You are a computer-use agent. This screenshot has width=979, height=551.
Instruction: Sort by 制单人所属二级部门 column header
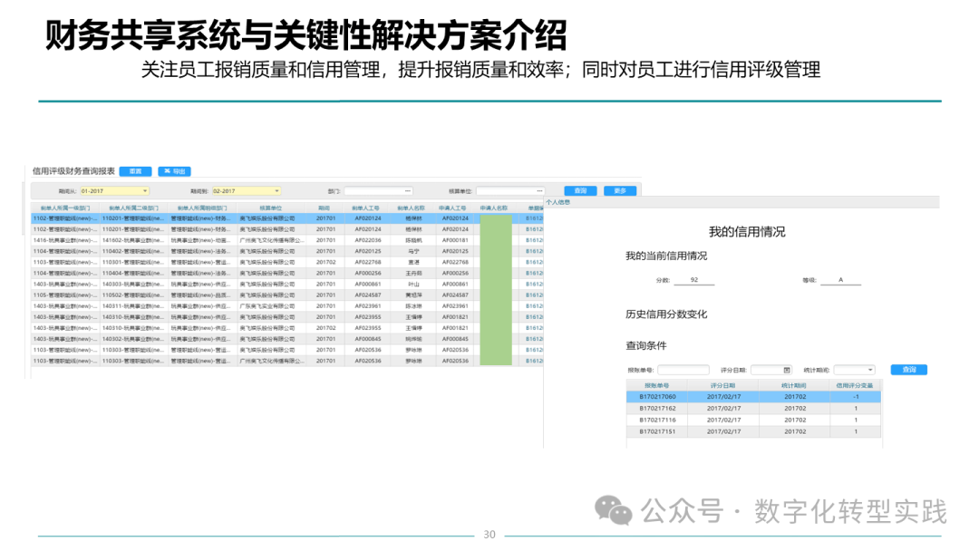coord(134,208)
